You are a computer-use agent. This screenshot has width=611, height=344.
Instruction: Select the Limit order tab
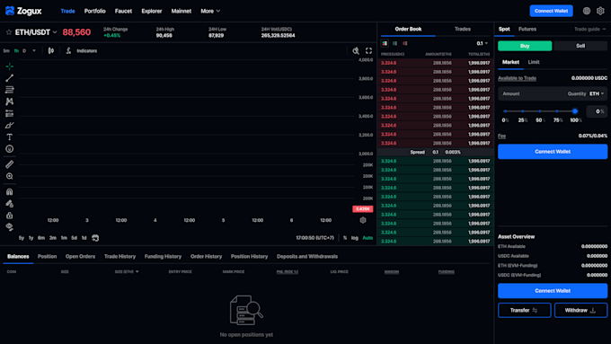[x=534, y=62]
